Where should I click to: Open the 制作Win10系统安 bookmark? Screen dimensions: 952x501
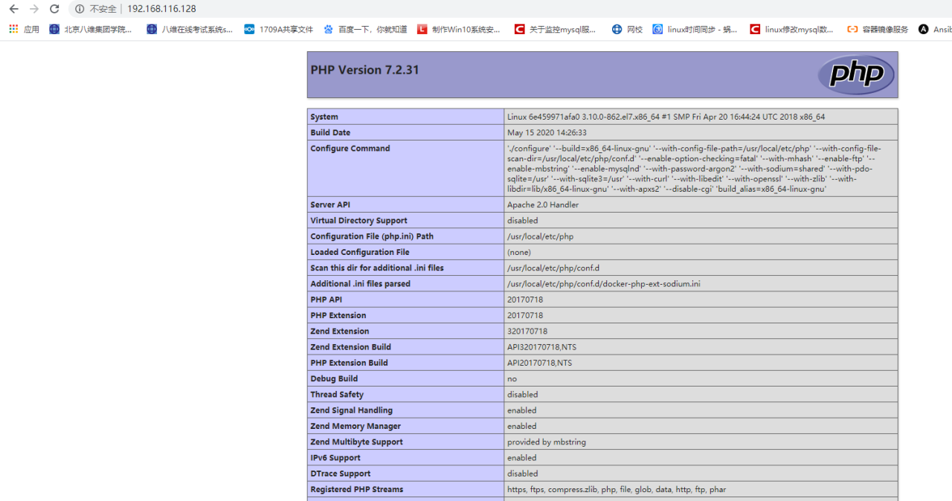click(x=459, y=29)
